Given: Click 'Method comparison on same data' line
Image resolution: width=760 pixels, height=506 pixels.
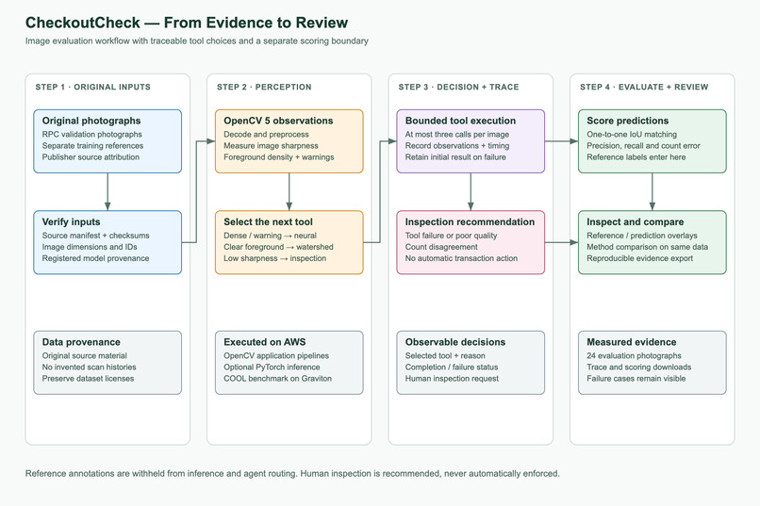Looking at the screenshot, I should (x=647, y=247).
